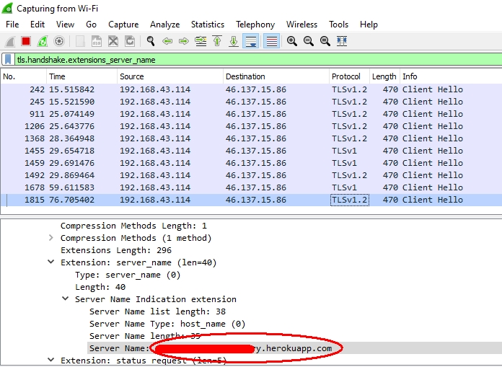The height and width of the screenshot is (367, 502).
Task: Select packet number 245 row
Action: [x=251, y=102]
